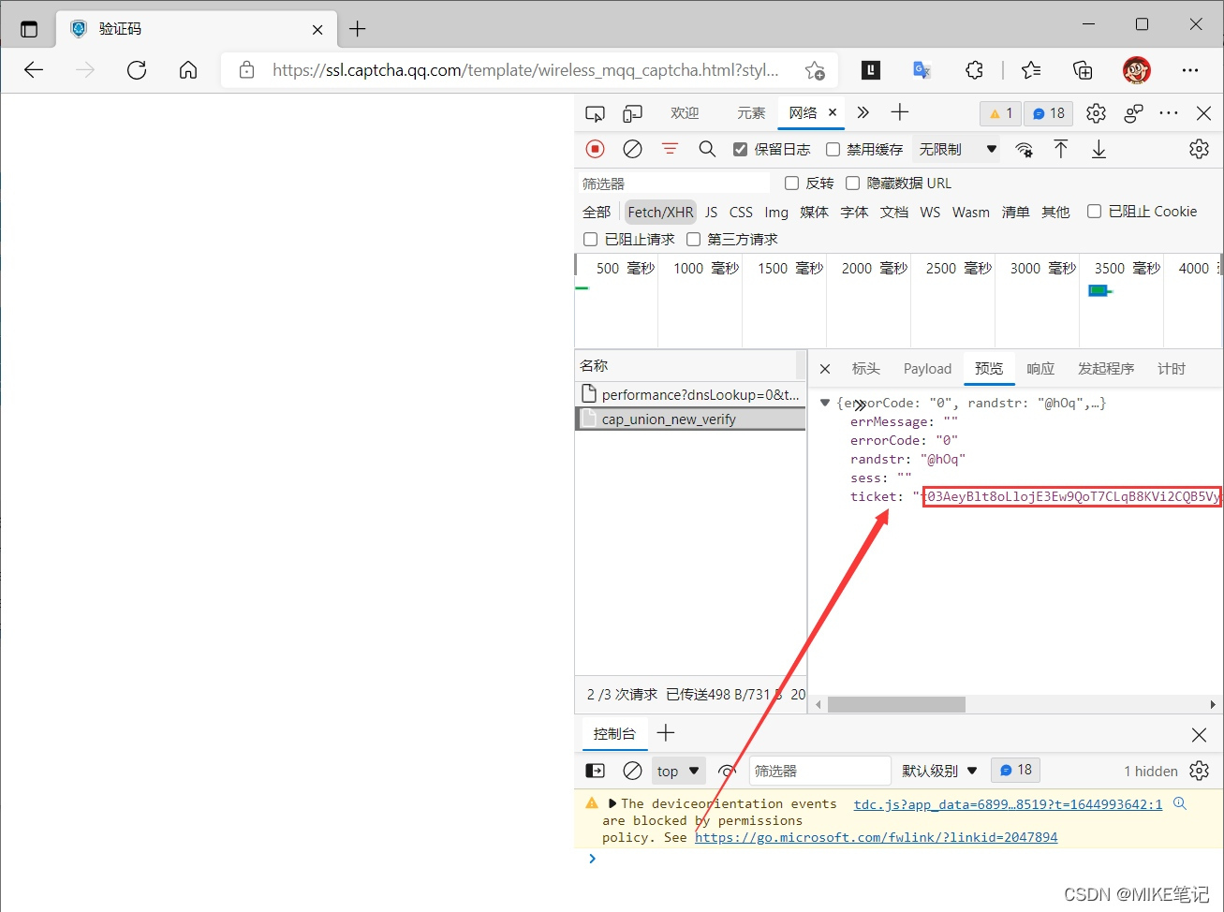Open the translate extension icon

[922, 70]
